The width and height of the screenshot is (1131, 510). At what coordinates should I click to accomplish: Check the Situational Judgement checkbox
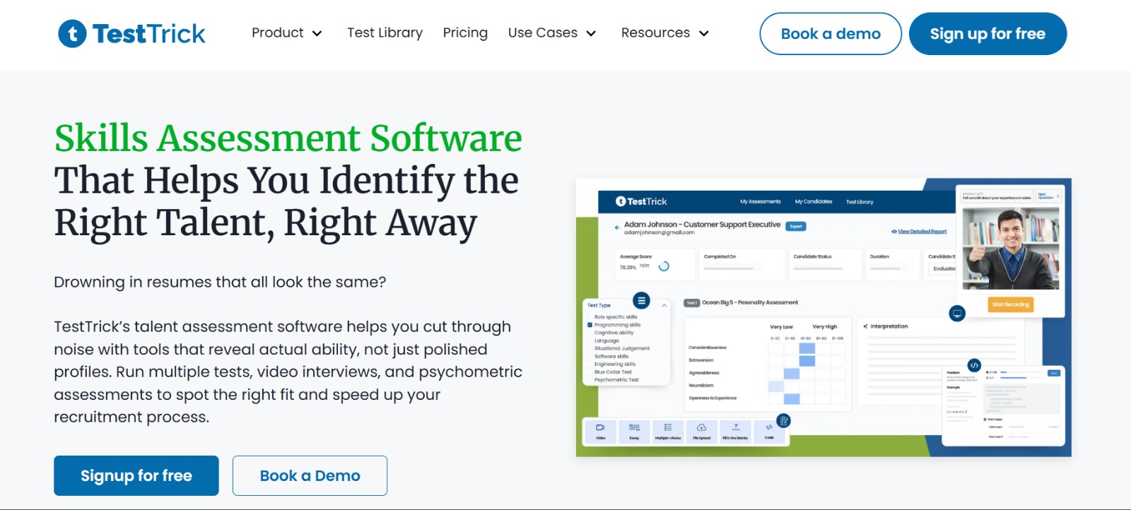coord(590,348)
